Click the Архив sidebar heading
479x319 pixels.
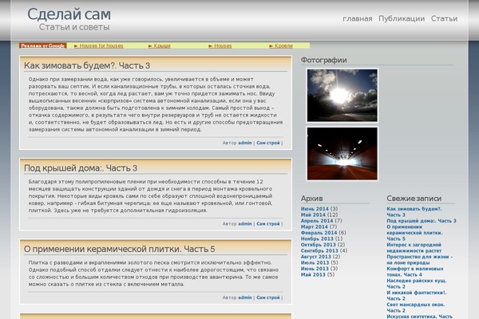point(311,199)
